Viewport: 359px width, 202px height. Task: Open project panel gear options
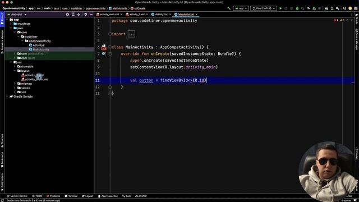[x=86, y=15]
